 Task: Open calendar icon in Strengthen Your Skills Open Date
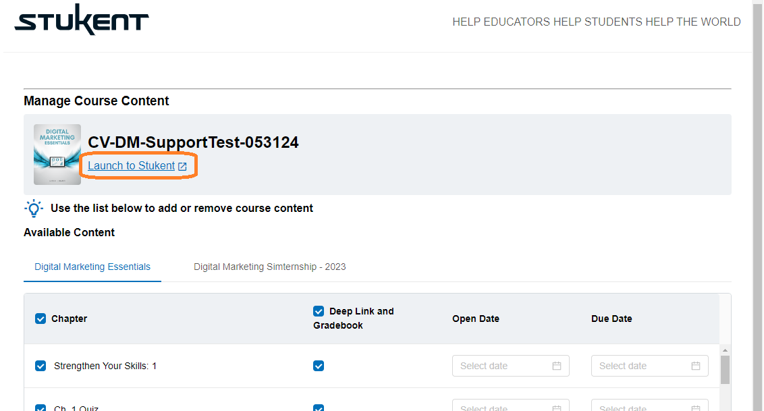click(556, 366)
